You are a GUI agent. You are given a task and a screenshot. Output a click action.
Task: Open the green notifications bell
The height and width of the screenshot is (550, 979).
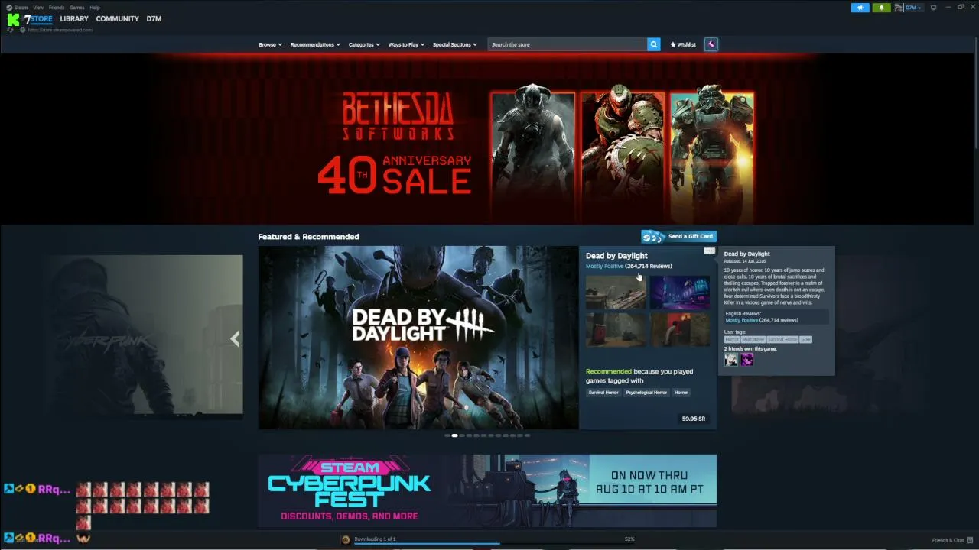881,8
